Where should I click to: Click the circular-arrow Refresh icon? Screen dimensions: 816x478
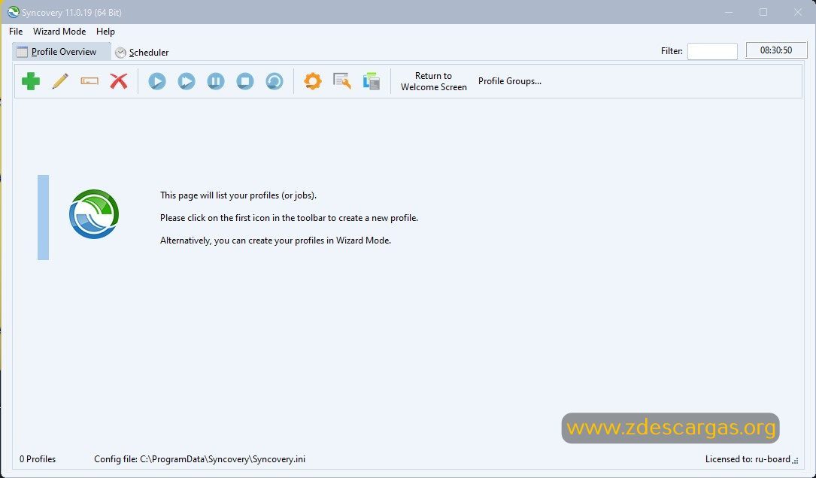click(x=275, y=81)
